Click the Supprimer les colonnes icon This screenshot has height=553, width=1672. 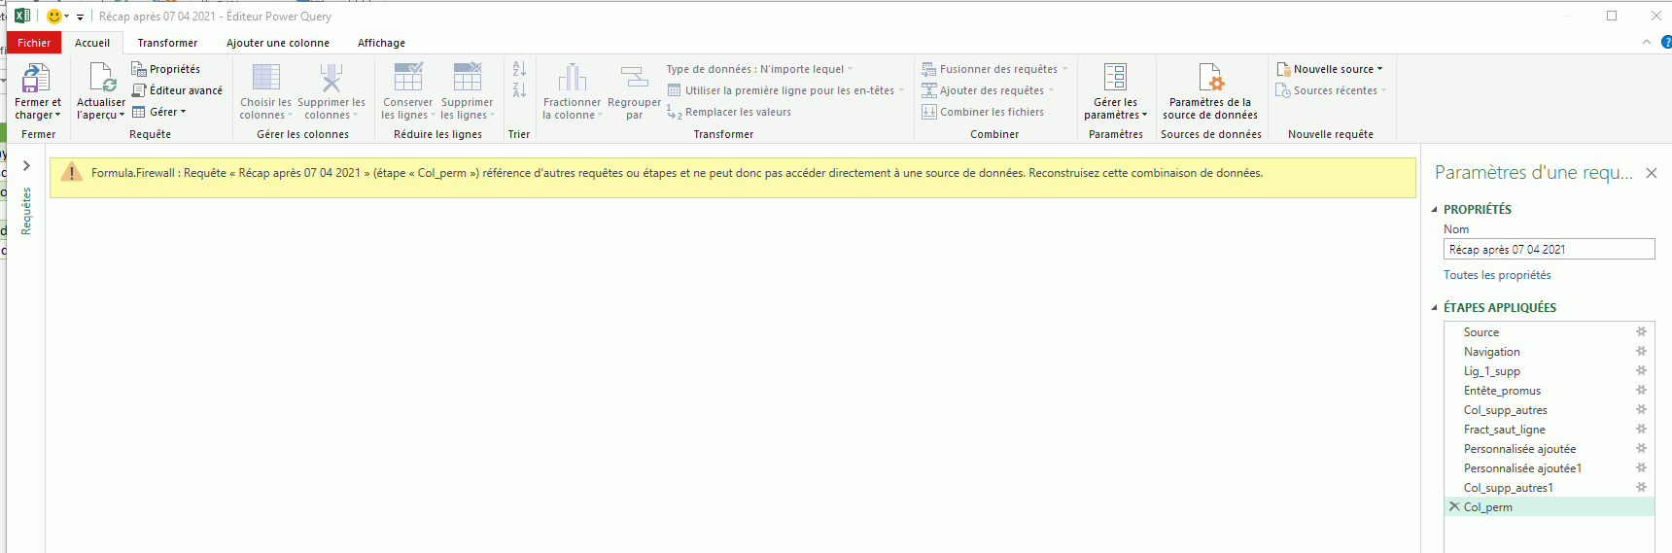tap(331, 78)
